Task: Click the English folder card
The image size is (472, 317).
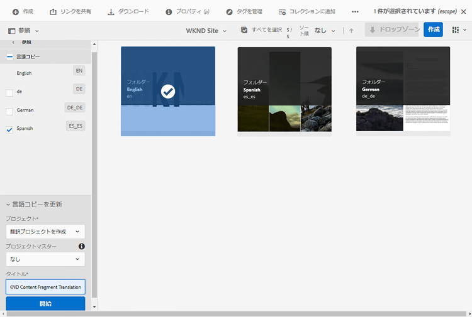Action: tap(168, 91)
